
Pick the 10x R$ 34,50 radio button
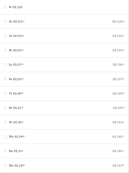(5, 137)
